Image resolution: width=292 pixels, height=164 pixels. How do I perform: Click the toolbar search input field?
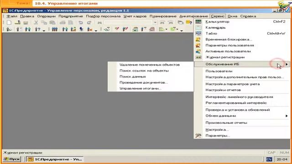point(128,22)
